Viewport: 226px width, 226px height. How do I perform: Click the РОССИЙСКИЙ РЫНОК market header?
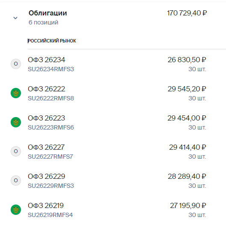pos(52,41)
